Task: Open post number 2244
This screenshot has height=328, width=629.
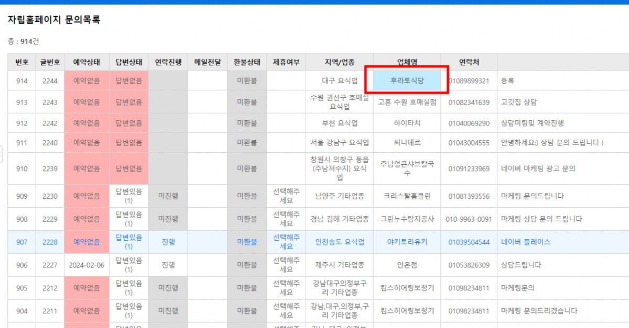Action: click(x=50, y=81)
